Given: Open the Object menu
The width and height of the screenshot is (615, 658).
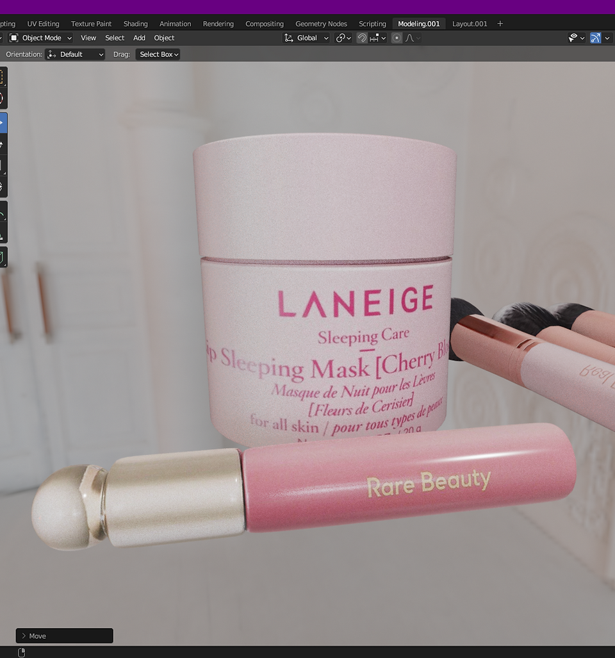Looking at the screenshot, I should (164, 38).
